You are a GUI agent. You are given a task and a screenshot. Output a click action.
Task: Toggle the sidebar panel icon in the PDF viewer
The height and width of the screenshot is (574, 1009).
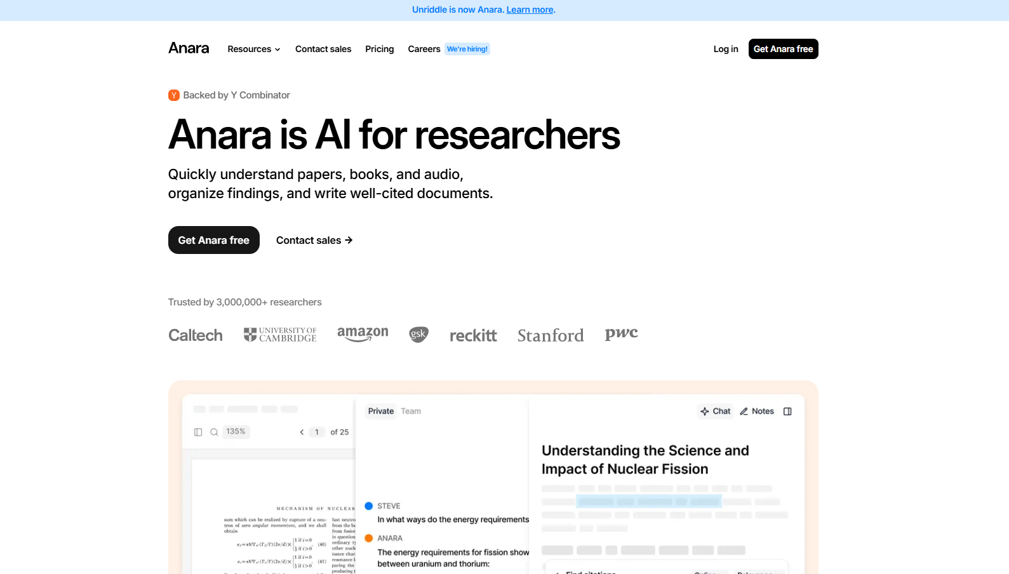pos(198,432)
